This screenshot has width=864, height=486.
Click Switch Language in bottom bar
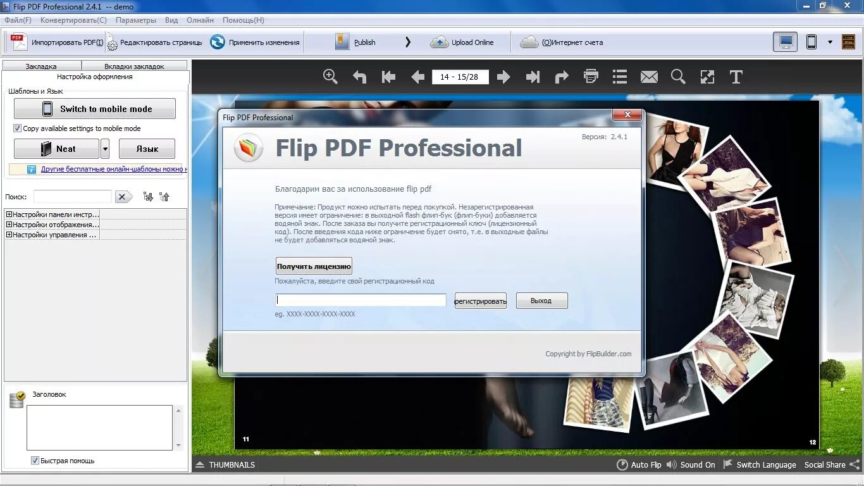click(759, 464)
